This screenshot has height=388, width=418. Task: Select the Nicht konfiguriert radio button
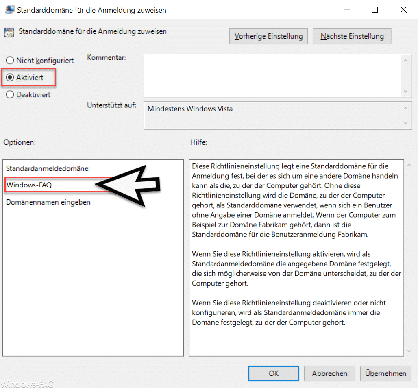click(x=10, y=60)
